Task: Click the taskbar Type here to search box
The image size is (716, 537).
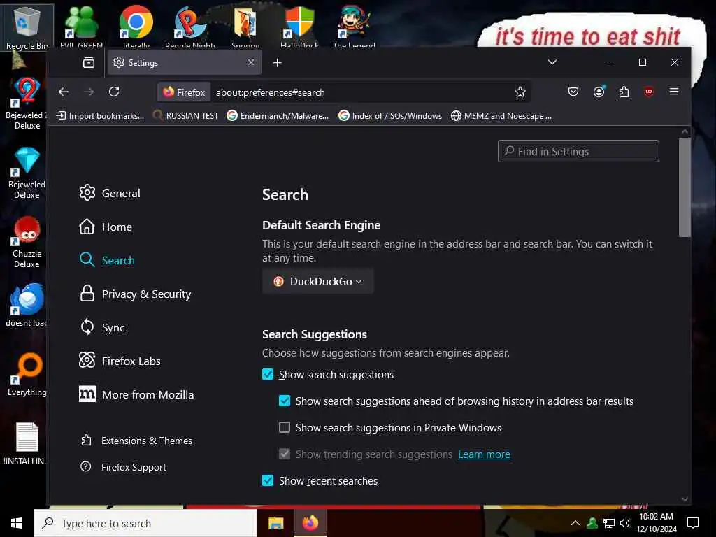Action: [x=145, y=523]
